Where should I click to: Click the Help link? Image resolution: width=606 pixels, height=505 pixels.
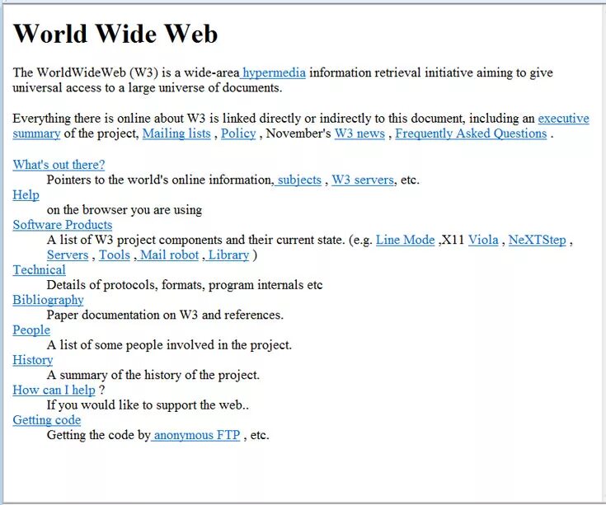click(x=26, y=195)
